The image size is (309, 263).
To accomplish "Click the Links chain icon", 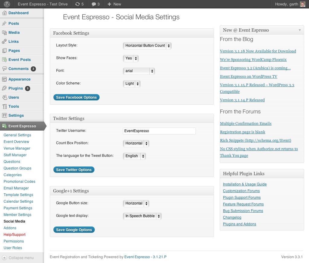I will coord(4,42).
